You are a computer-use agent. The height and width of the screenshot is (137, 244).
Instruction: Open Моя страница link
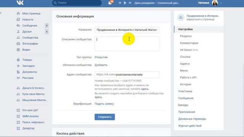pyautogui.click(x=31, y=13)
